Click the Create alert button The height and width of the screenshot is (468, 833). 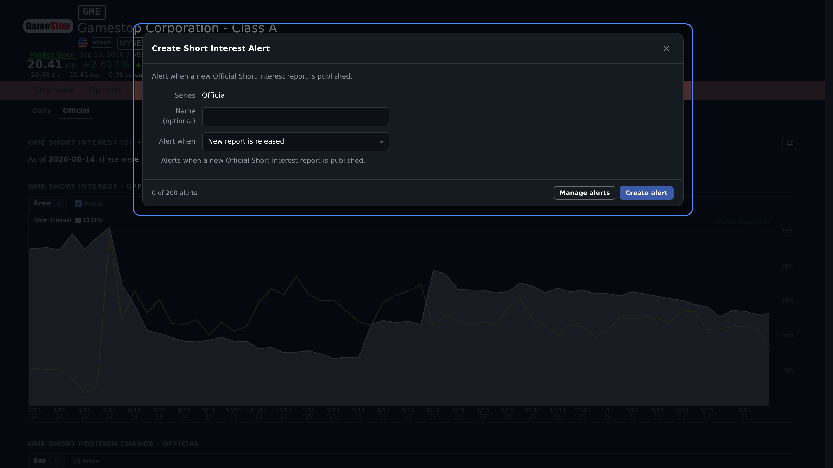pyautogui.click(x=646, y=193)
